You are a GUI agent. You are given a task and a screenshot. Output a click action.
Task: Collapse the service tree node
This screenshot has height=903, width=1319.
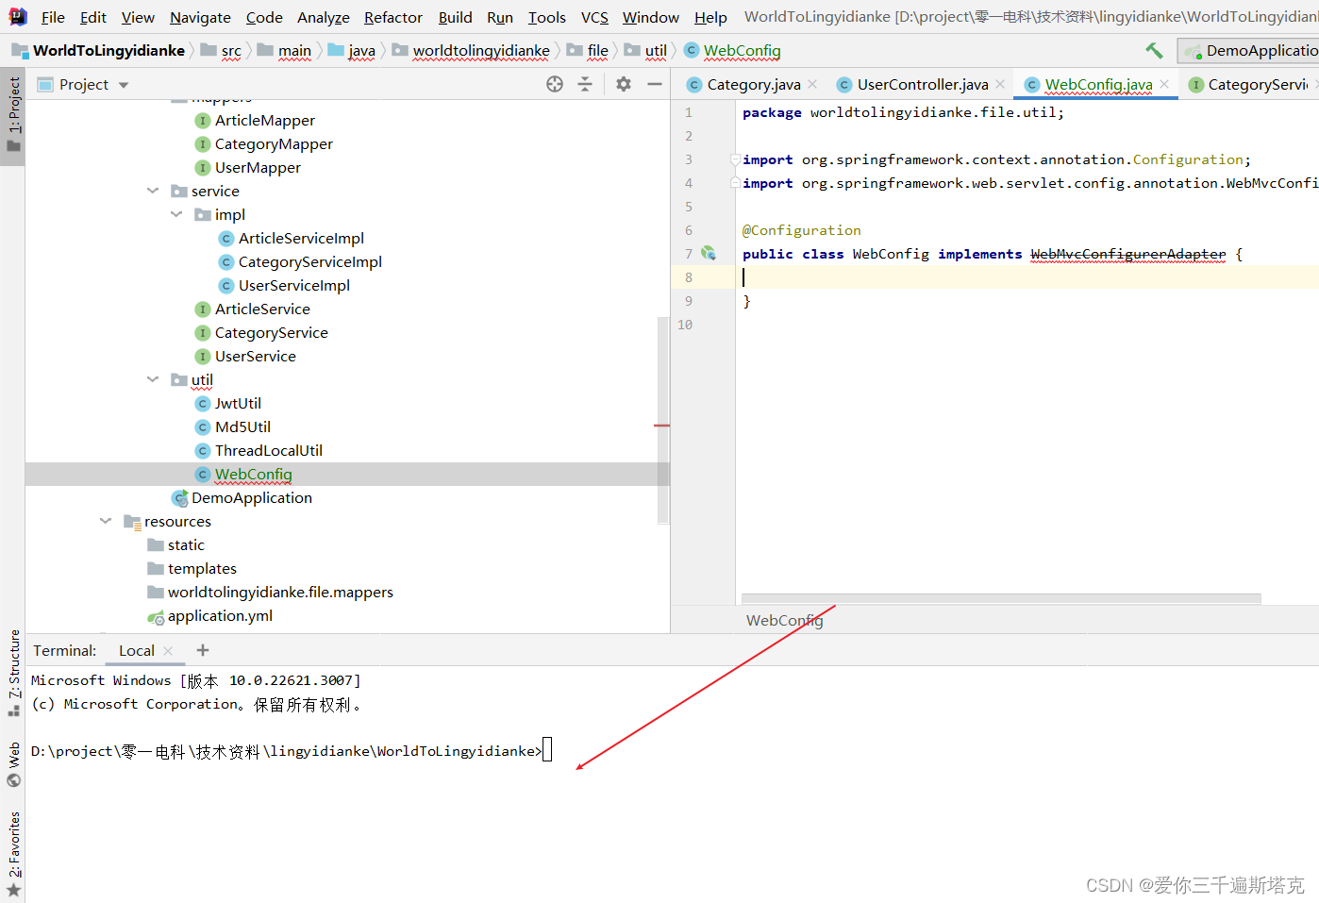tap(152, 191)
